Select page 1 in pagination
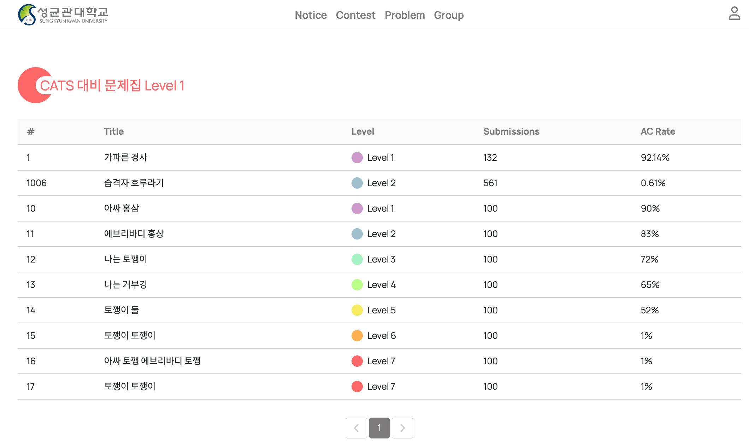Image resolution: width=749 pixels, height=448 pixels. [379, 428]
